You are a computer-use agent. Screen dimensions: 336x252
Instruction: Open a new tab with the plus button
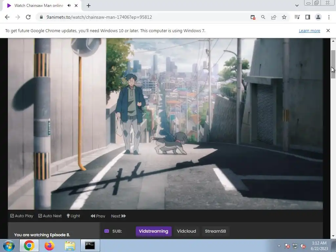[89, 6]
